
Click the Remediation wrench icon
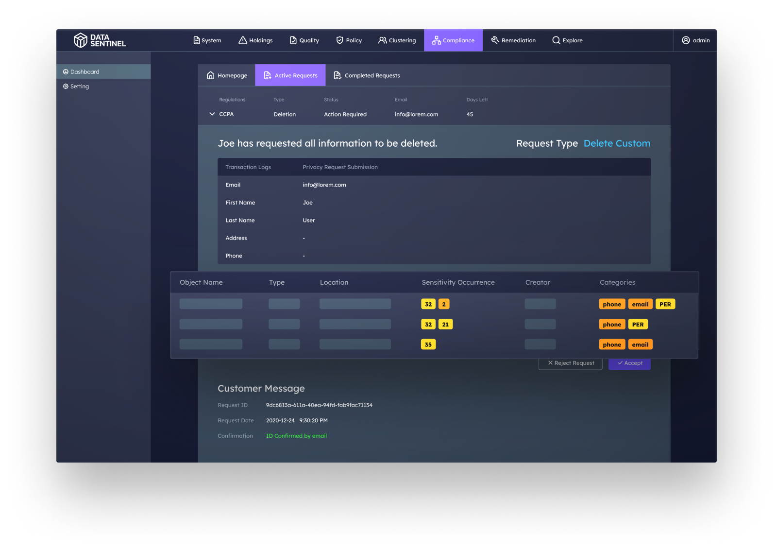494,40
